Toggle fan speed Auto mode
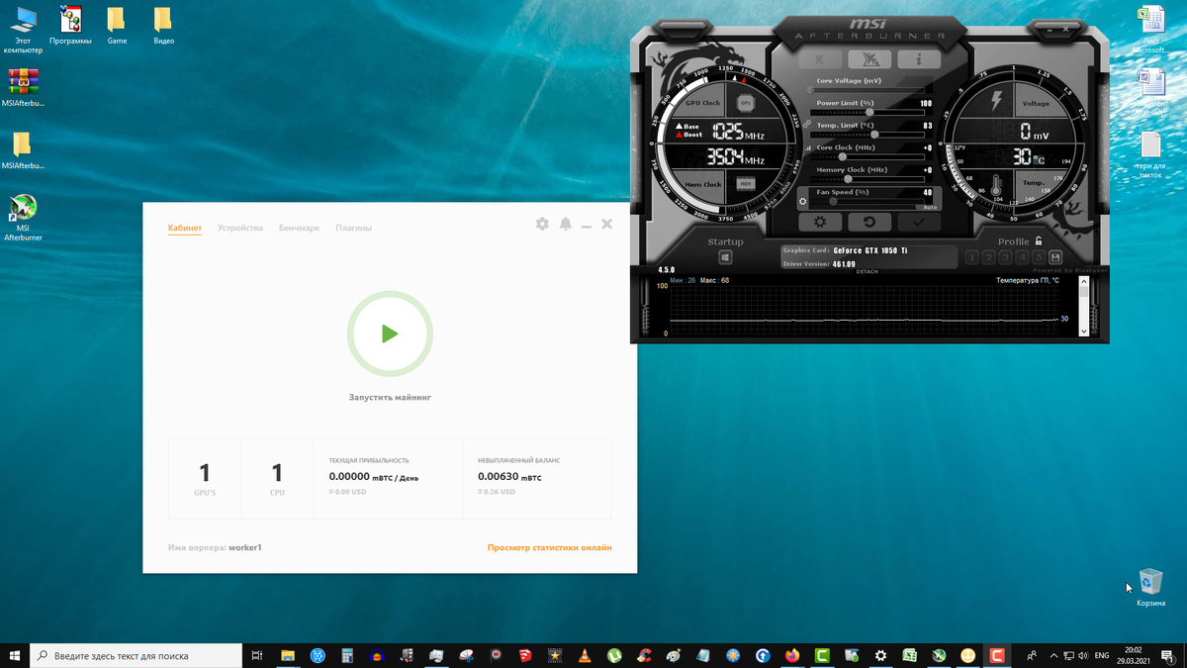 [930, 207]
